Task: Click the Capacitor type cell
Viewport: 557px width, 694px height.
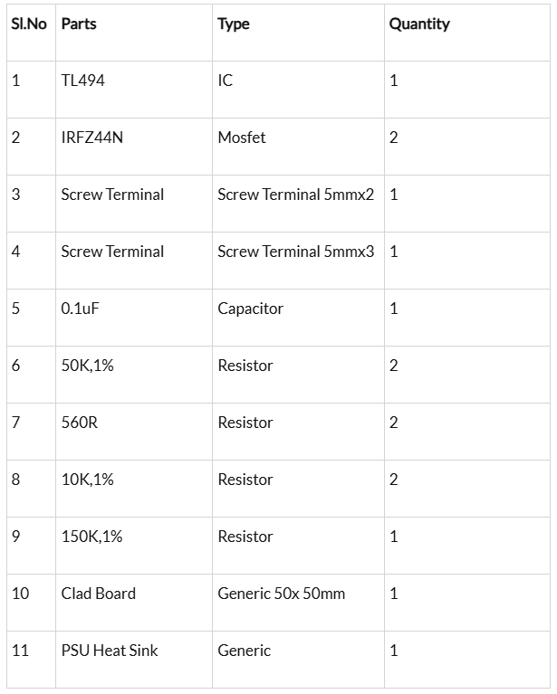Action: pyautogui.click(x=251, y=309)
